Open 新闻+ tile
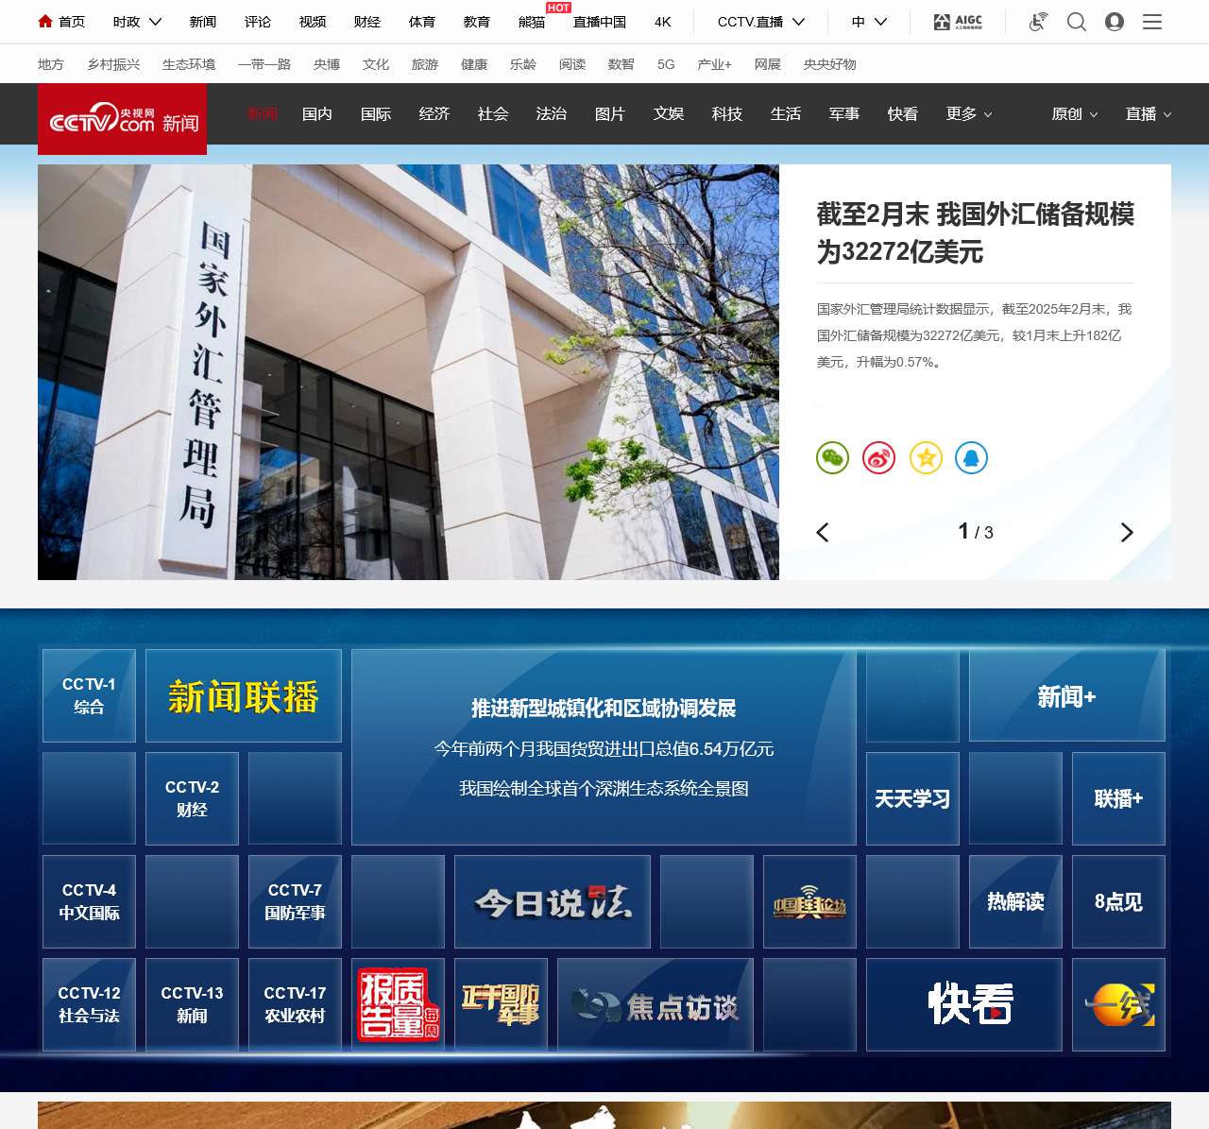The image size is (1209, 1129). (x=1067, y=696)
